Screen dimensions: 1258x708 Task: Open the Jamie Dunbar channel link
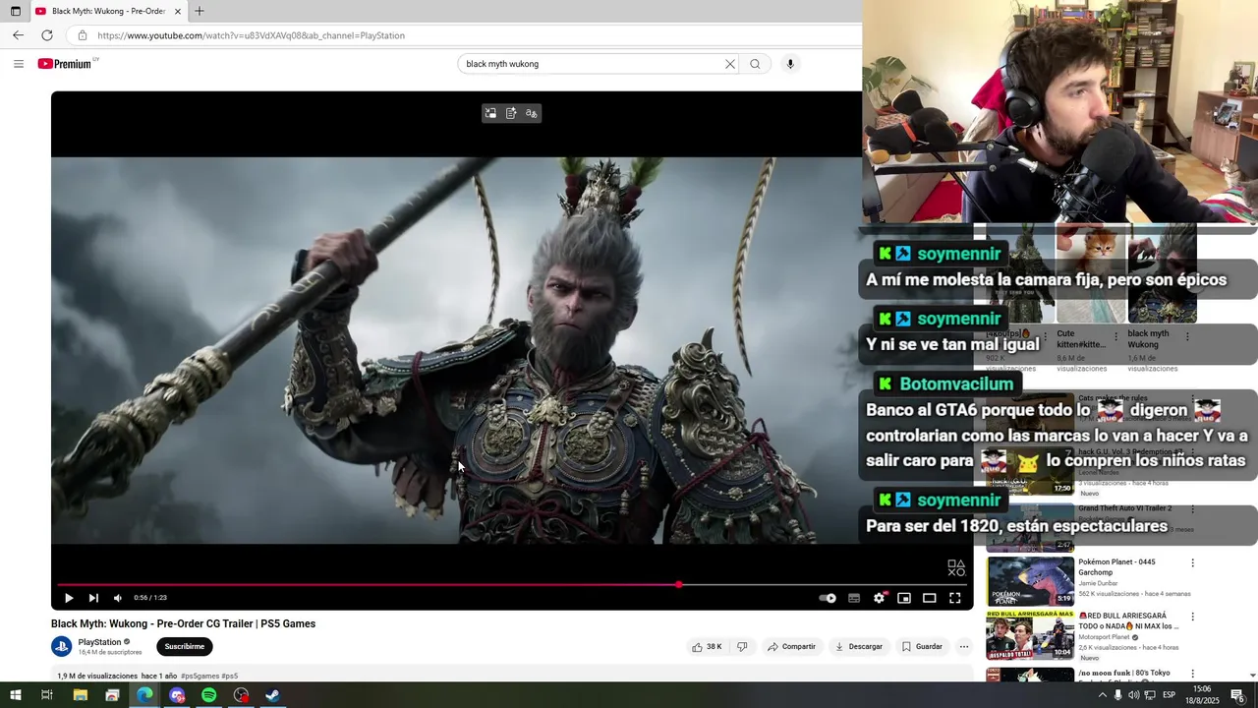tap(1098, 583)
